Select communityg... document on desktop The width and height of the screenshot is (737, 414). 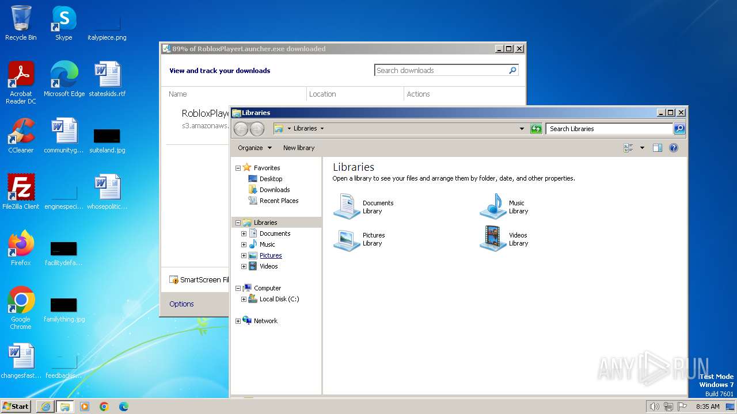coord(64,136)
